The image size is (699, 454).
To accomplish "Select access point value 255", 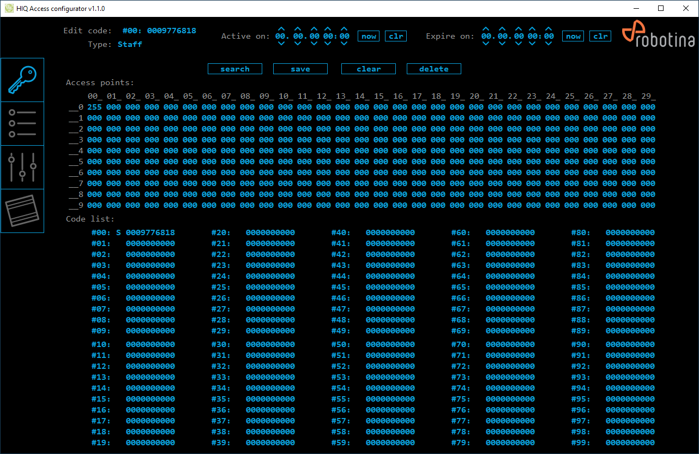I will click(x=94, y=107).
